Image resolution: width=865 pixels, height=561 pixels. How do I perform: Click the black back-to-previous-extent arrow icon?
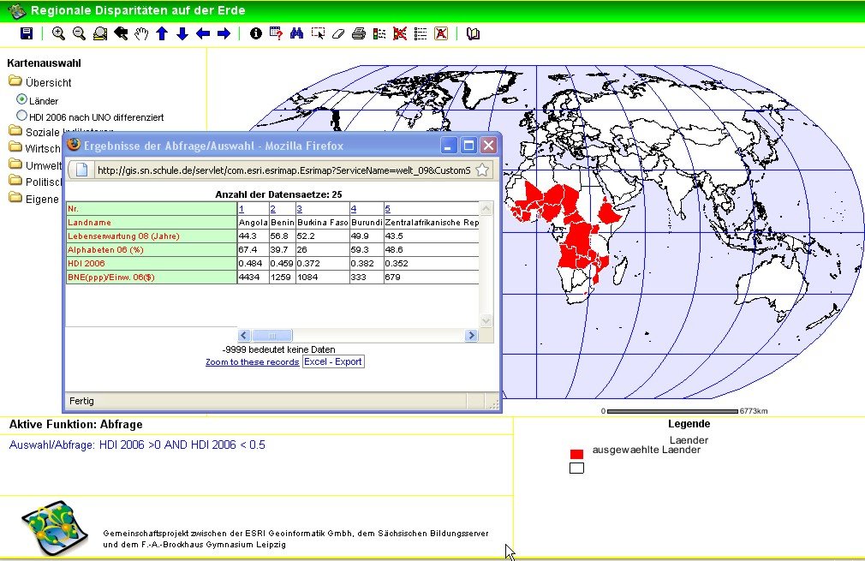tap(121, 33)
